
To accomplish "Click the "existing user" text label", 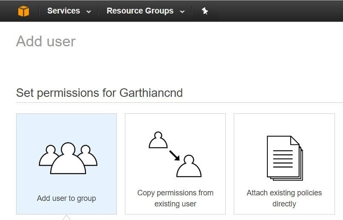I will pos(175,204).
